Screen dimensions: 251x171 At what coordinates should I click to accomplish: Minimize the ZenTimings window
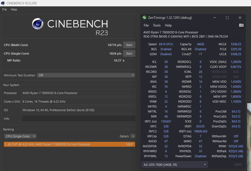click(x=215, y=18)
